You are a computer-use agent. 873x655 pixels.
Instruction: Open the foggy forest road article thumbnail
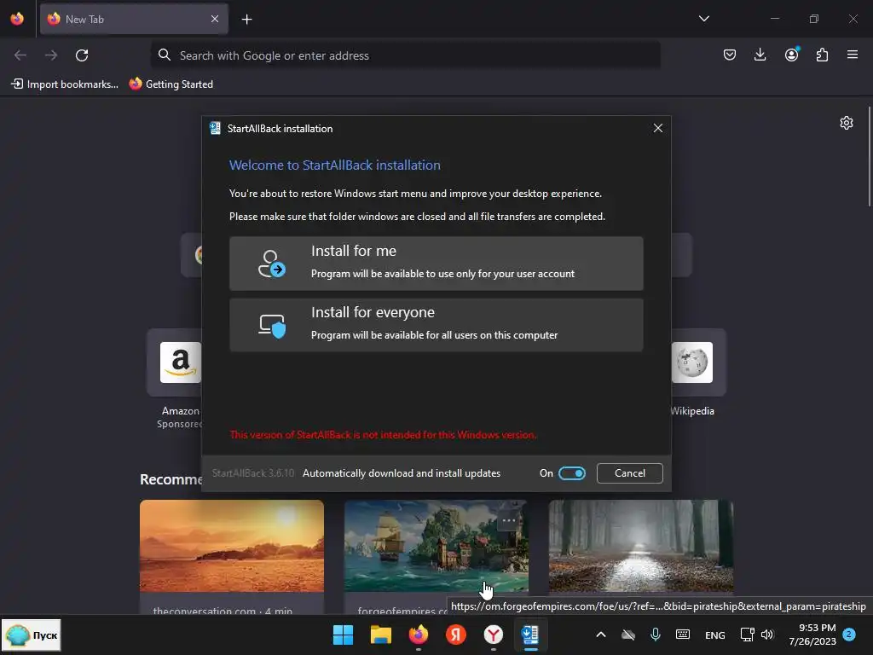coord(641,546)
